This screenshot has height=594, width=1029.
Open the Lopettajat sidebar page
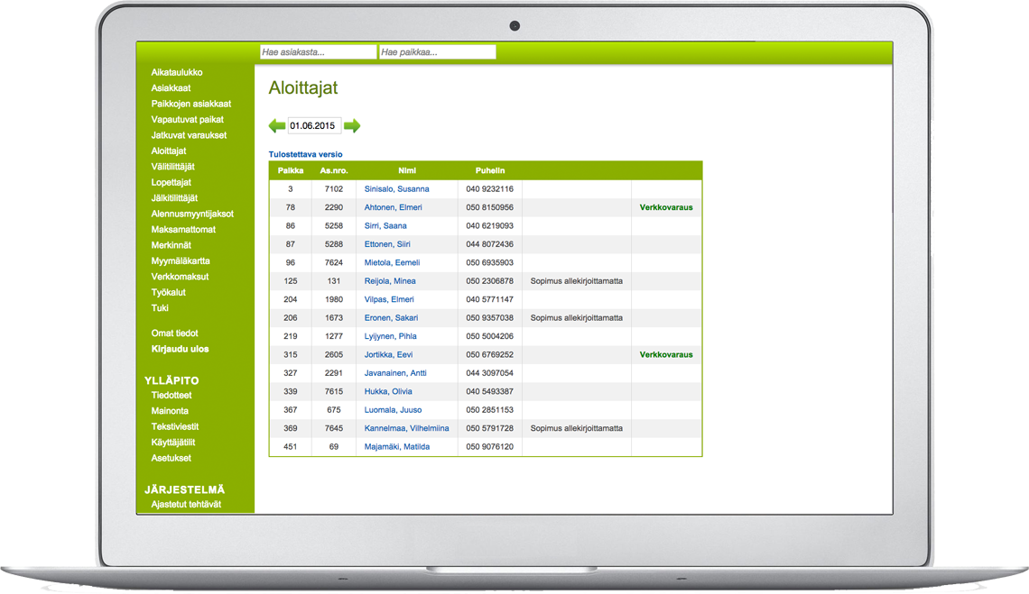[171, 182]
